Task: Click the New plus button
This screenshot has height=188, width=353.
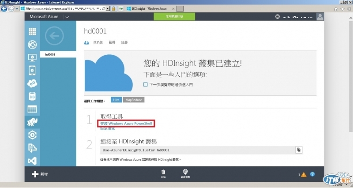Action: (40, 174)
